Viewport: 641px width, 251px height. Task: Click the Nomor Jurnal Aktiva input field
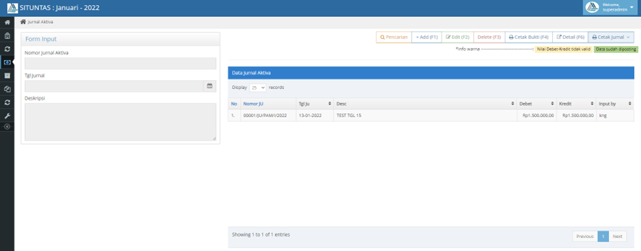(x=120, y=63)
